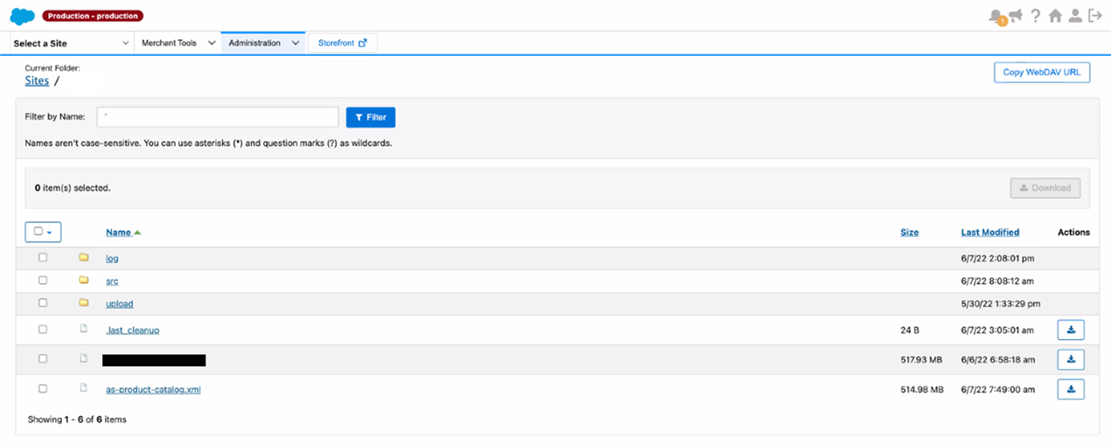Open the Storefront tab

342,43
